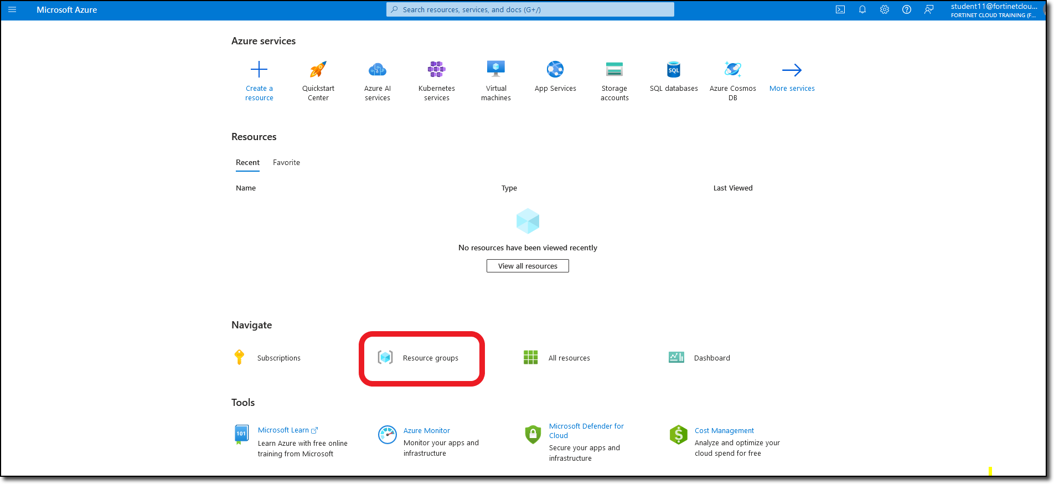Open the Notifications bell
This screenshot has height=484, width=1054.
862,9
